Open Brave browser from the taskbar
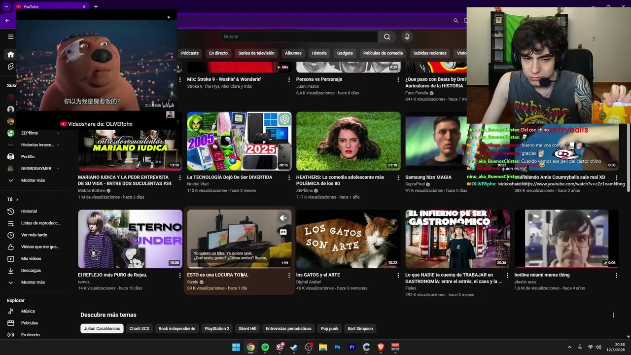 (381, 347)
